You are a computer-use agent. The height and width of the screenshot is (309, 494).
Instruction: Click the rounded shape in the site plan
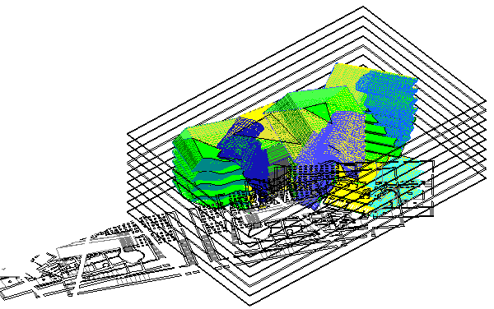tap(132, 254)
